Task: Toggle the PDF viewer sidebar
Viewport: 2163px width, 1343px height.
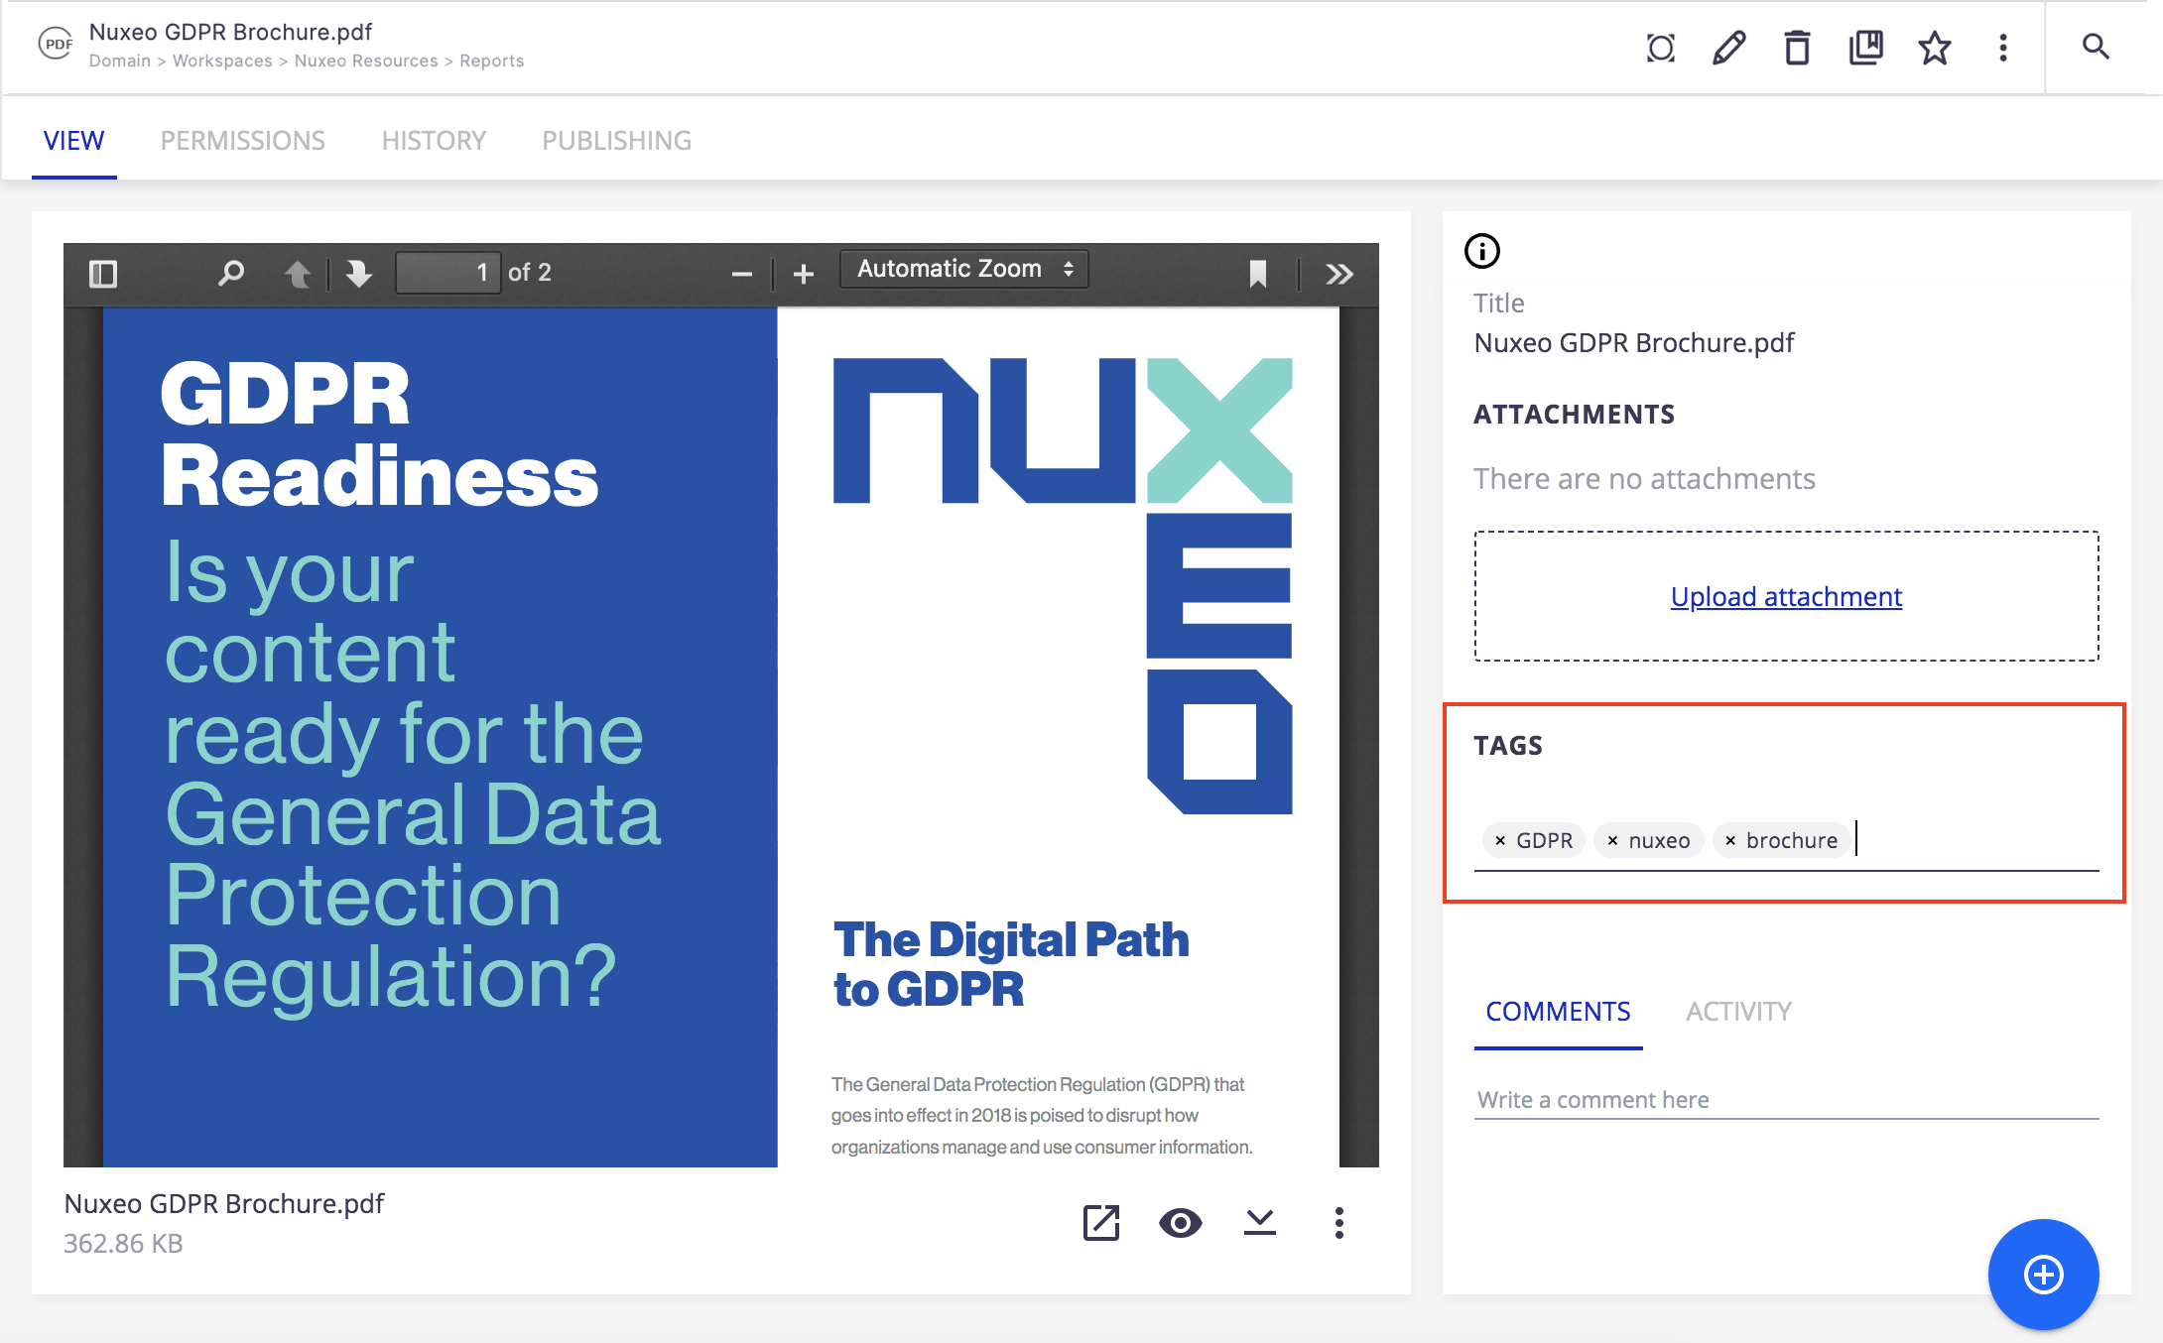Action: click(103, 274)
